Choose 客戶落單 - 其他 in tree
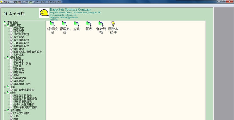Image resolution: width=234 pixels, height=120 pixels. pos(22,64)
